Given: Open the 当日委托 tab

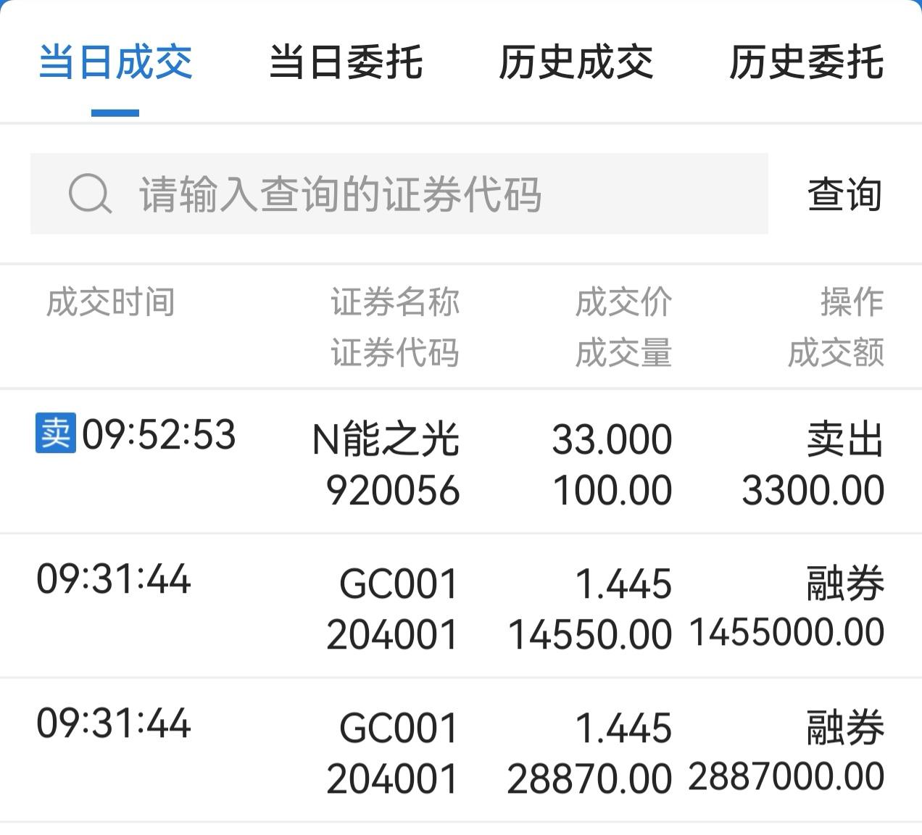Looking at the screenshot, I should (346, 62).
